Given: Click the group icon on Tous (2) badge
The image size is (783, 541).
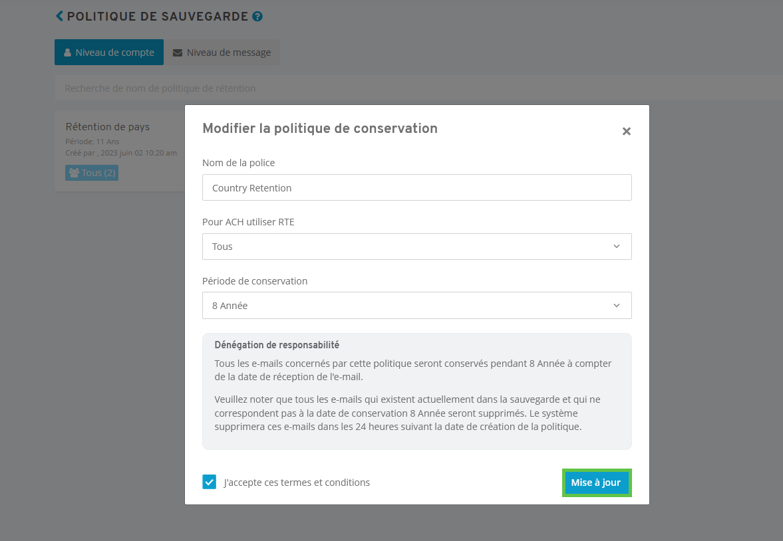Looking at the screenshot, I should (x=74, y=173).
